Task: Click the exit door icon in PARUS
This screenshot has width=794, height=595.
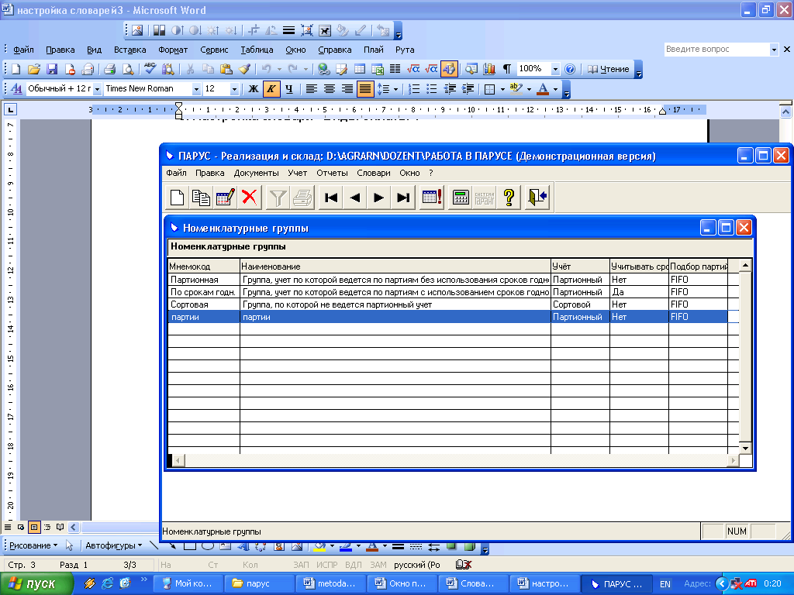Action: pos(537,198)
